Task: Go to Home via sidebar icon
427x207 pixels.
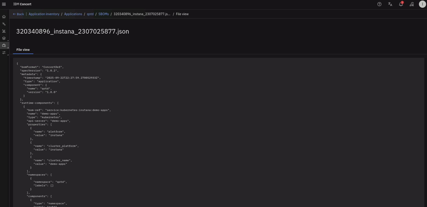Action: coord(4,17)
